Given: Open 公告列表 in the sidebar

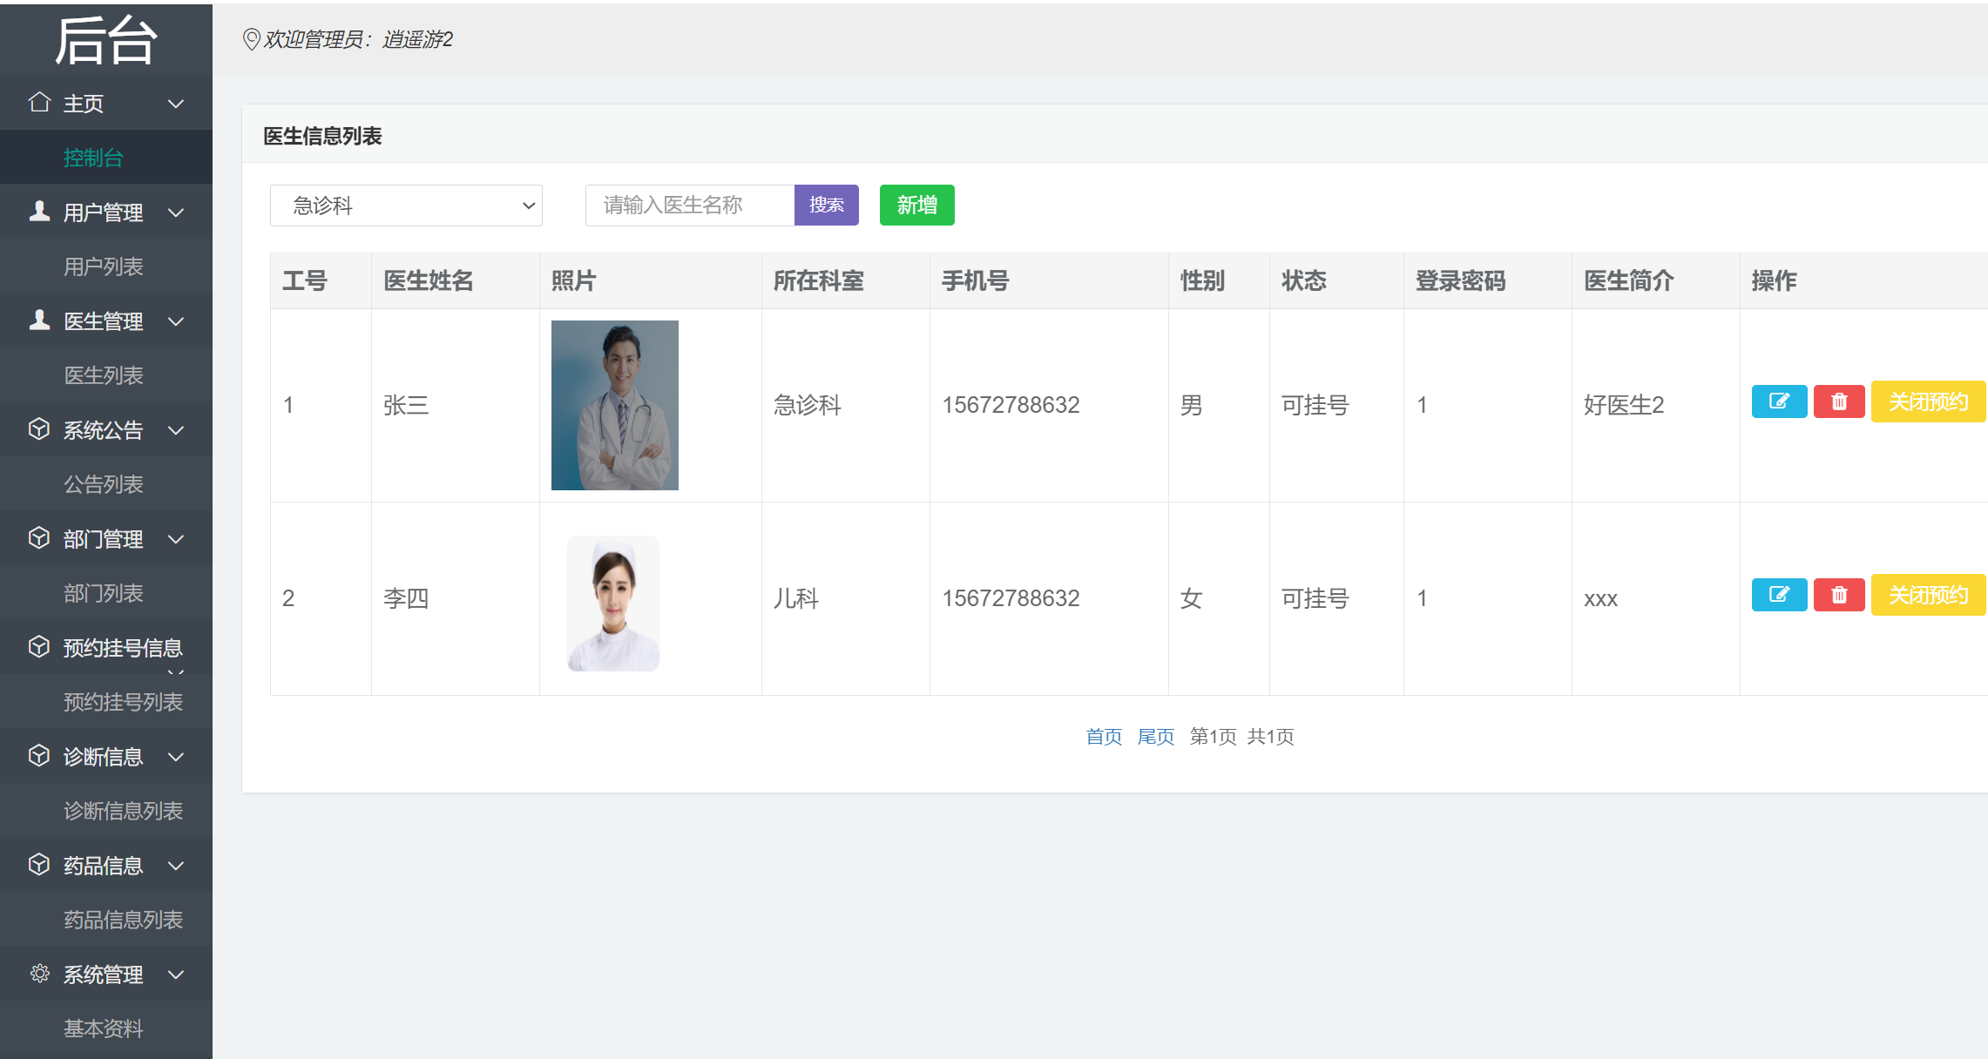Looking at the screenshot, I should [103, 484].
